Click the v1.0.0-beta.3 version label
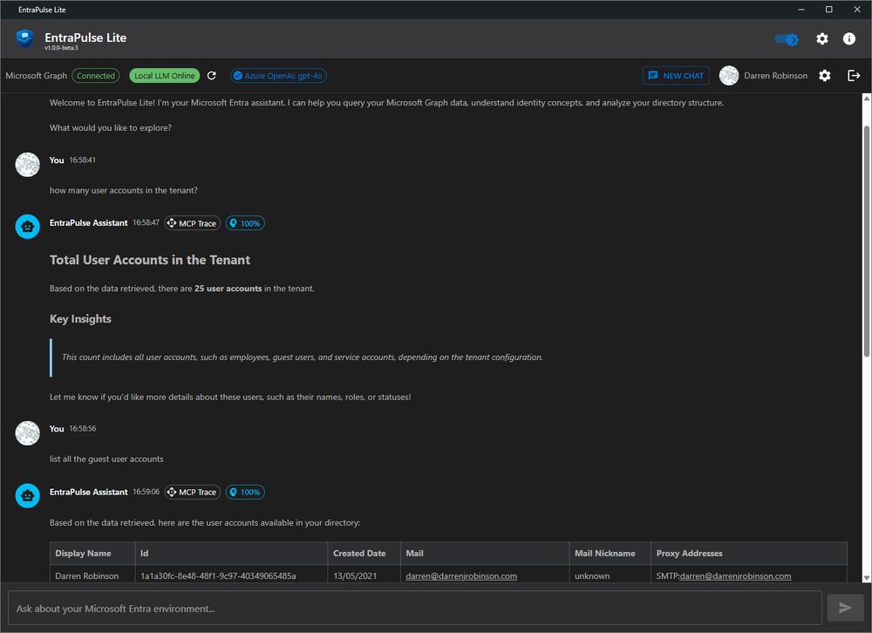 (61, 48)
